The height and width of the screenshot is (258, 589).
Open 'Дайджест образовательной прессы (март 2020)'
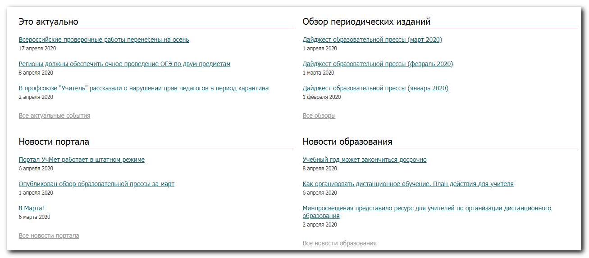pyautogui.click(x=372, y=40)
